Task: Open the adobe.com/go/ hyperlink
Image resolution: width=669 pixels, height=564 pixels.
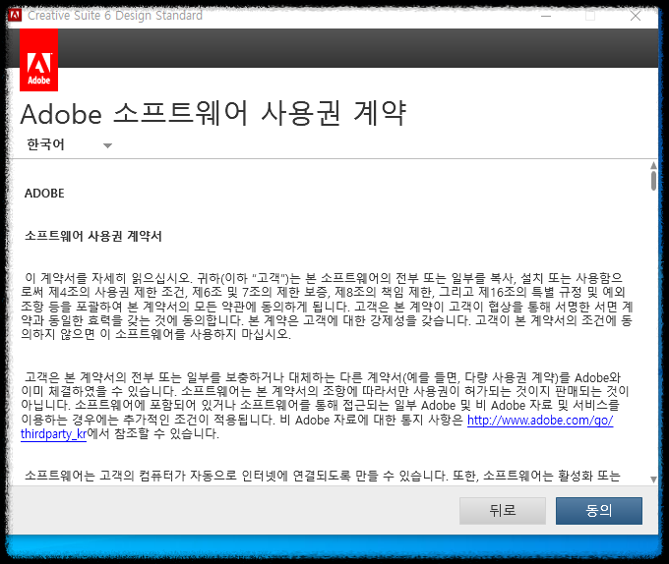Action: pos(540,420)
